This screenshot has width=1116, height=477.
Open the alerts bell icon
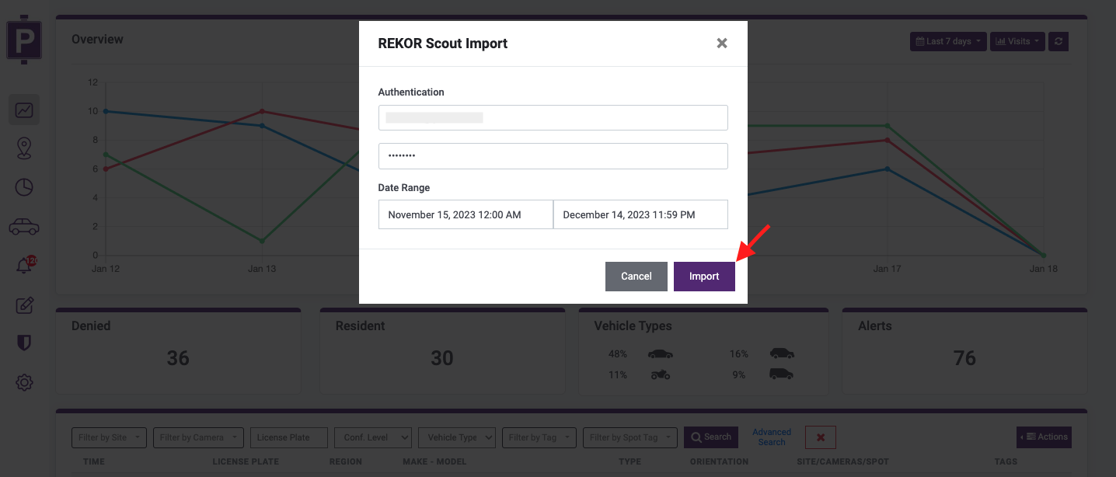coord(24,266)
